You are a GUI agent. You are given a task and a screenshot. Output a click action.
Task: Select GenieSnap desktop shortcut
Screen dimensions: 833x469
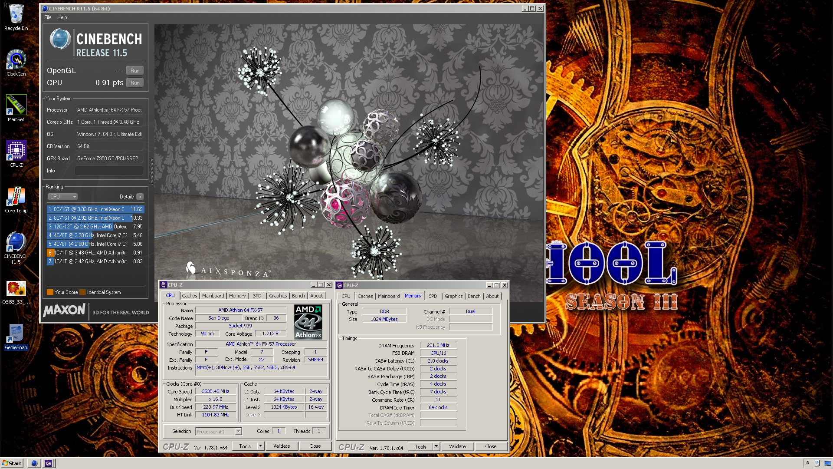point(16,337)
